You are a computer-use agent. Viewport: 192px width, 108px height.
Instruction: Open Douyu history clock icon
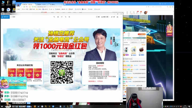tap(127, 12)
